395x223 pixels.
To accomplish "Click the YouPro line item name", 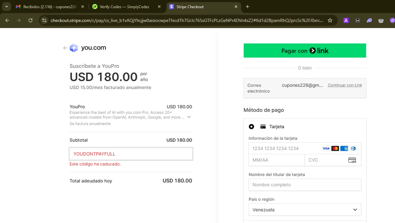I will coord(77,107).
